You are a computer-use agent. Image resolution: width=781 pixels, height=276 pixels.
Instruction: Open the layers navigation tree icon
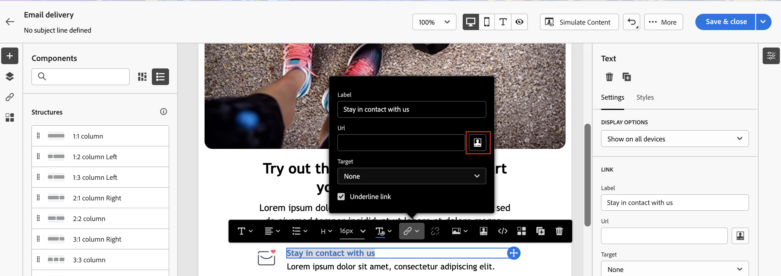(10, 76)
